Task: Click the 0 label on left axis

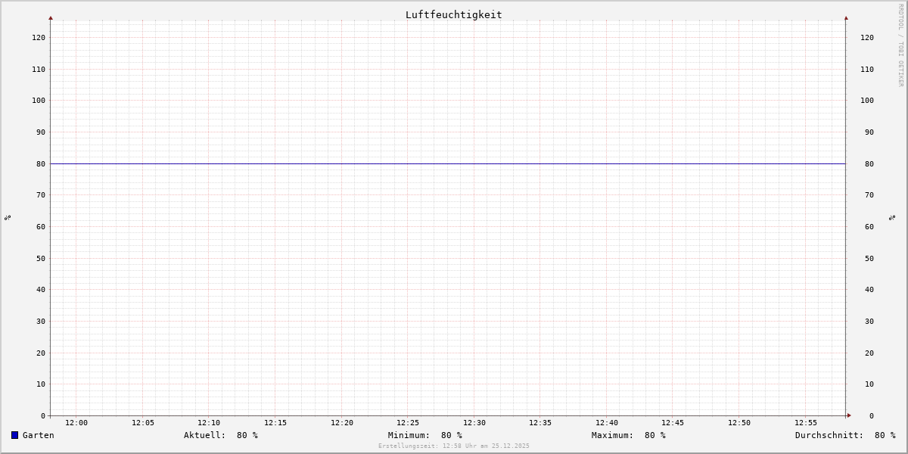Action: click(43, 415)
